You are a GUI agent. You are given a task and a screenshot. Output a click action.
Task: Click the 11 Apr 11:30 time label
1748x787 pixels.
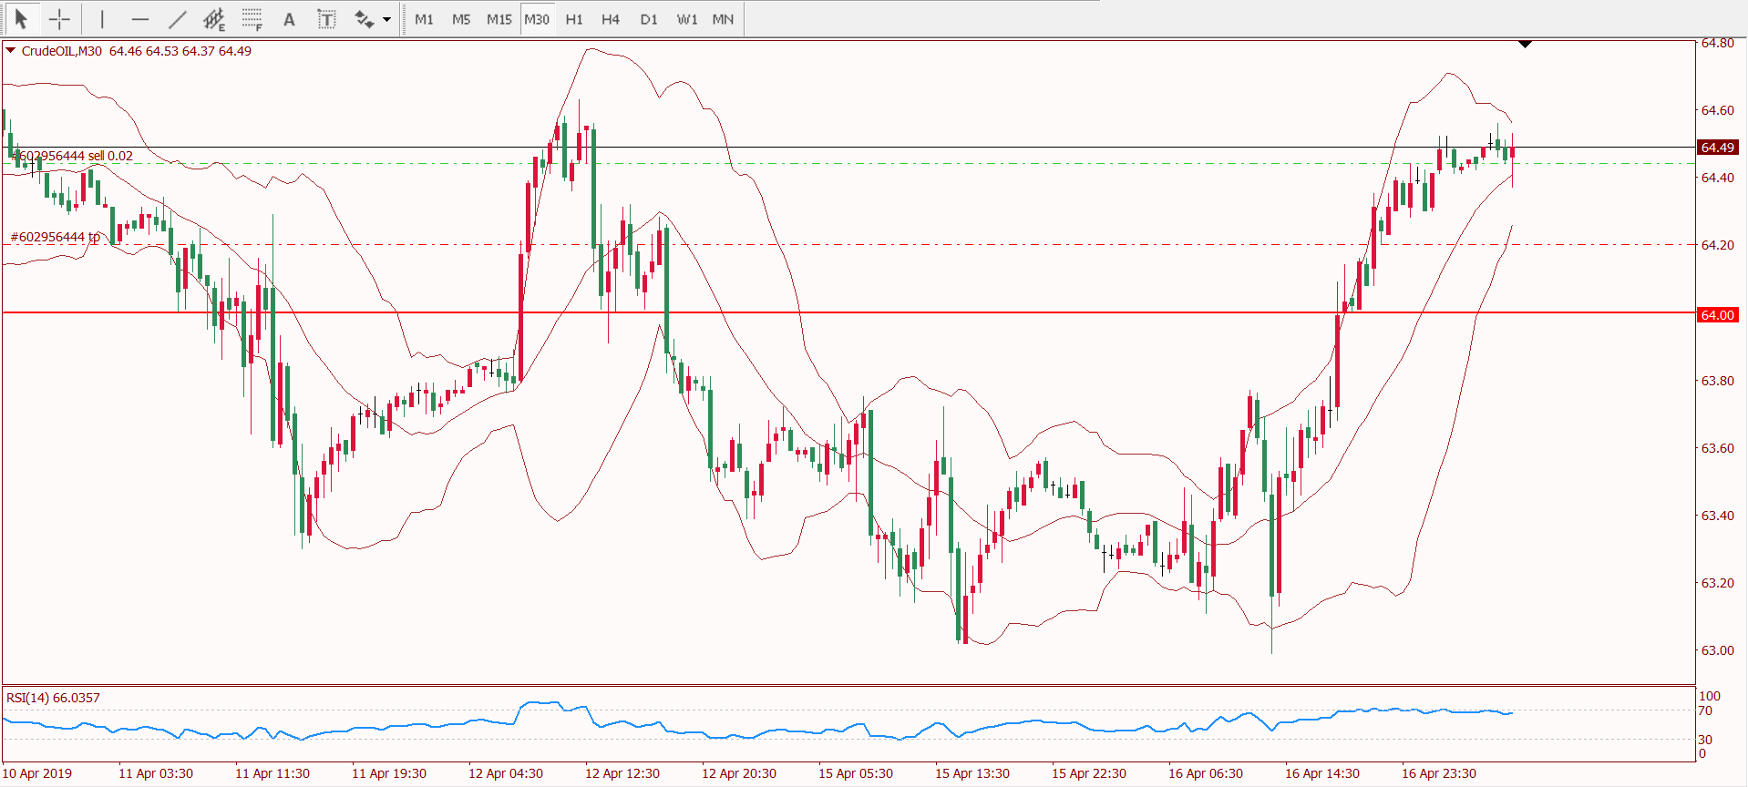(x=272, y=773)
